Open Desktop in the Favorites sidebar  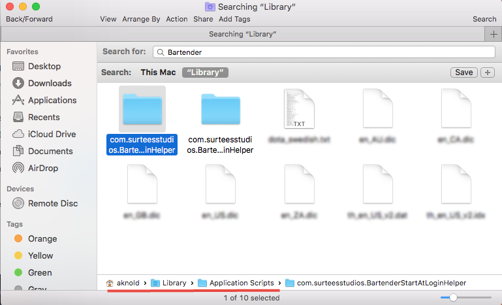[36, 67]
